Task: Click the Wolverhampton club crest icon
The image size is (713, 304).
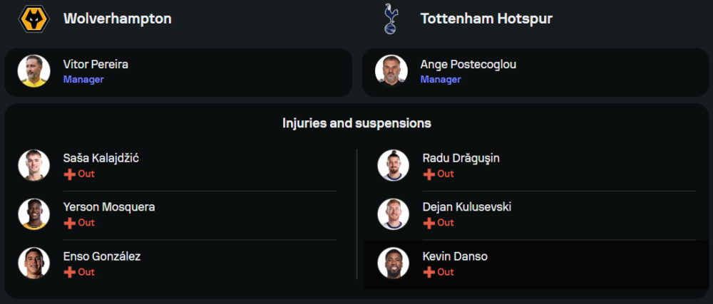Action: 34,19
